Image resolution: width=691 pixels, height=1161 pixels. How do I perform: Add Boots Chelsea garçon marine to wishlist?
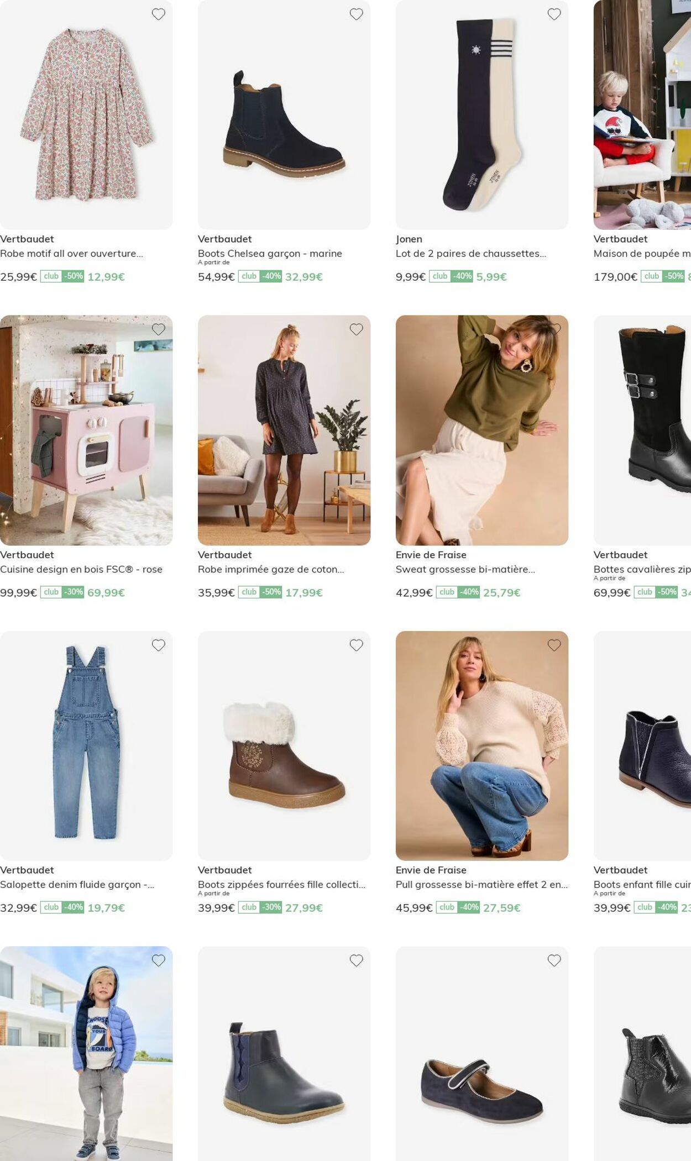click(x=357, y=14)
